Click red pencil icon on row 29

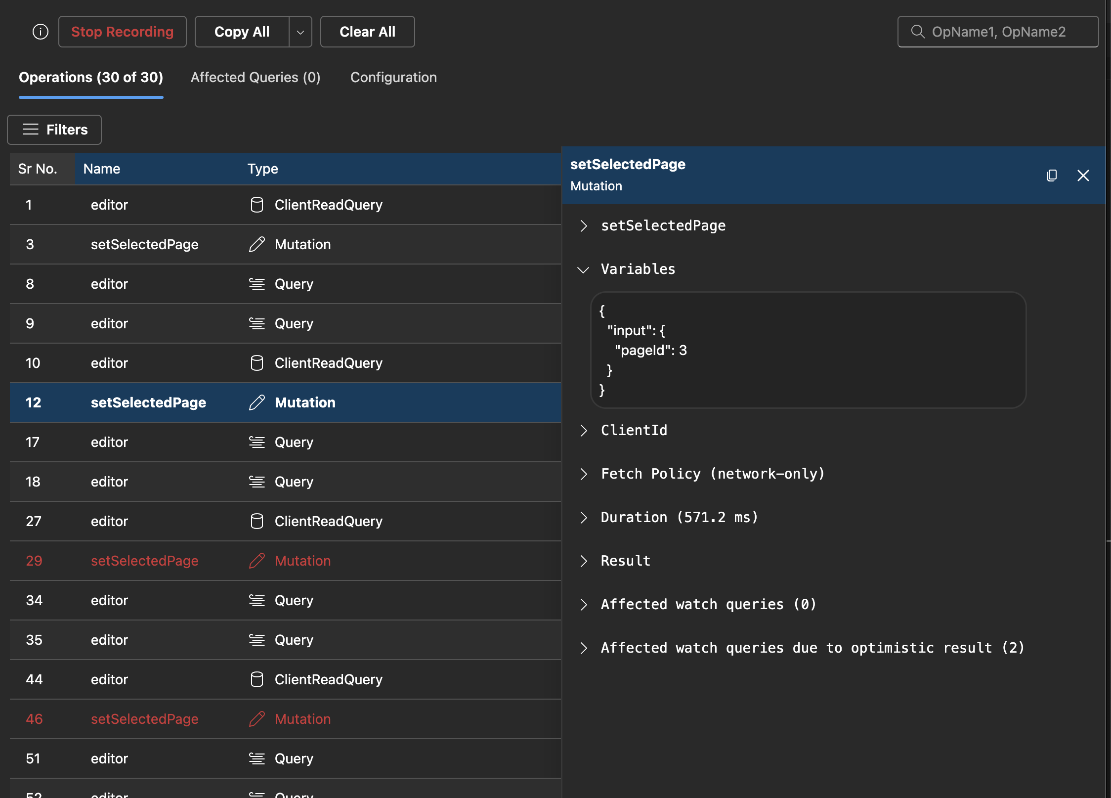(x=256, y=561)
